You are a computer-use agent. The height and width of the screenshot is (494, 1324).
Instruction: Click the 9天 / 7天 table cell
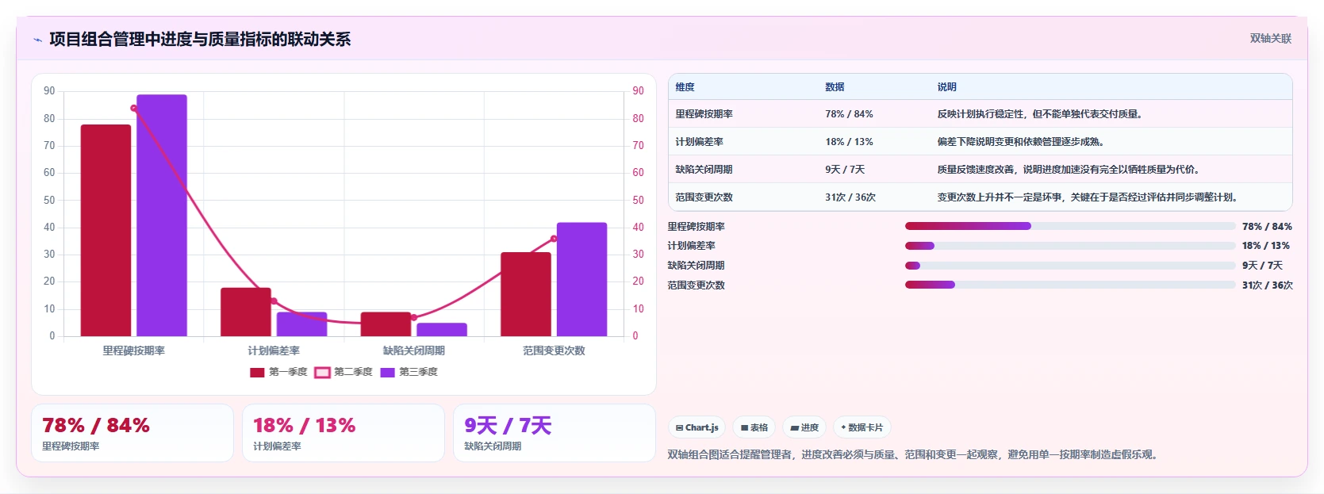click(845, 170)
